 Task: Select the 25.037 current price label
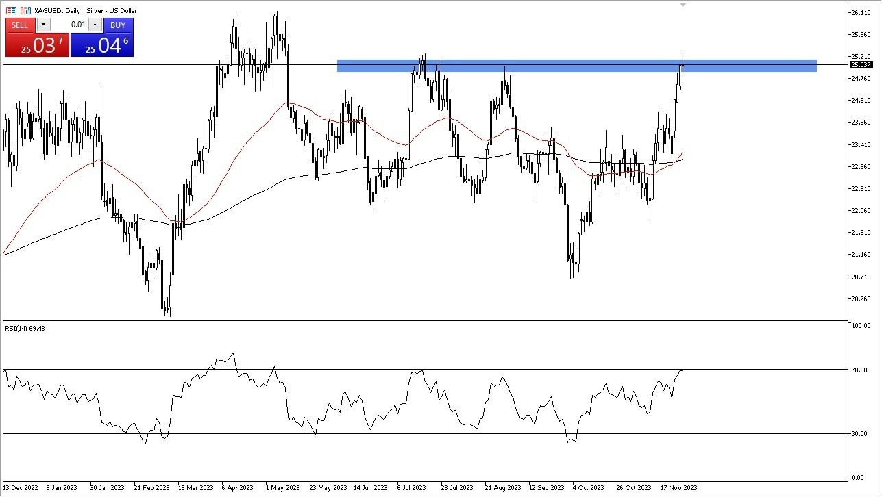click(860, 65)
